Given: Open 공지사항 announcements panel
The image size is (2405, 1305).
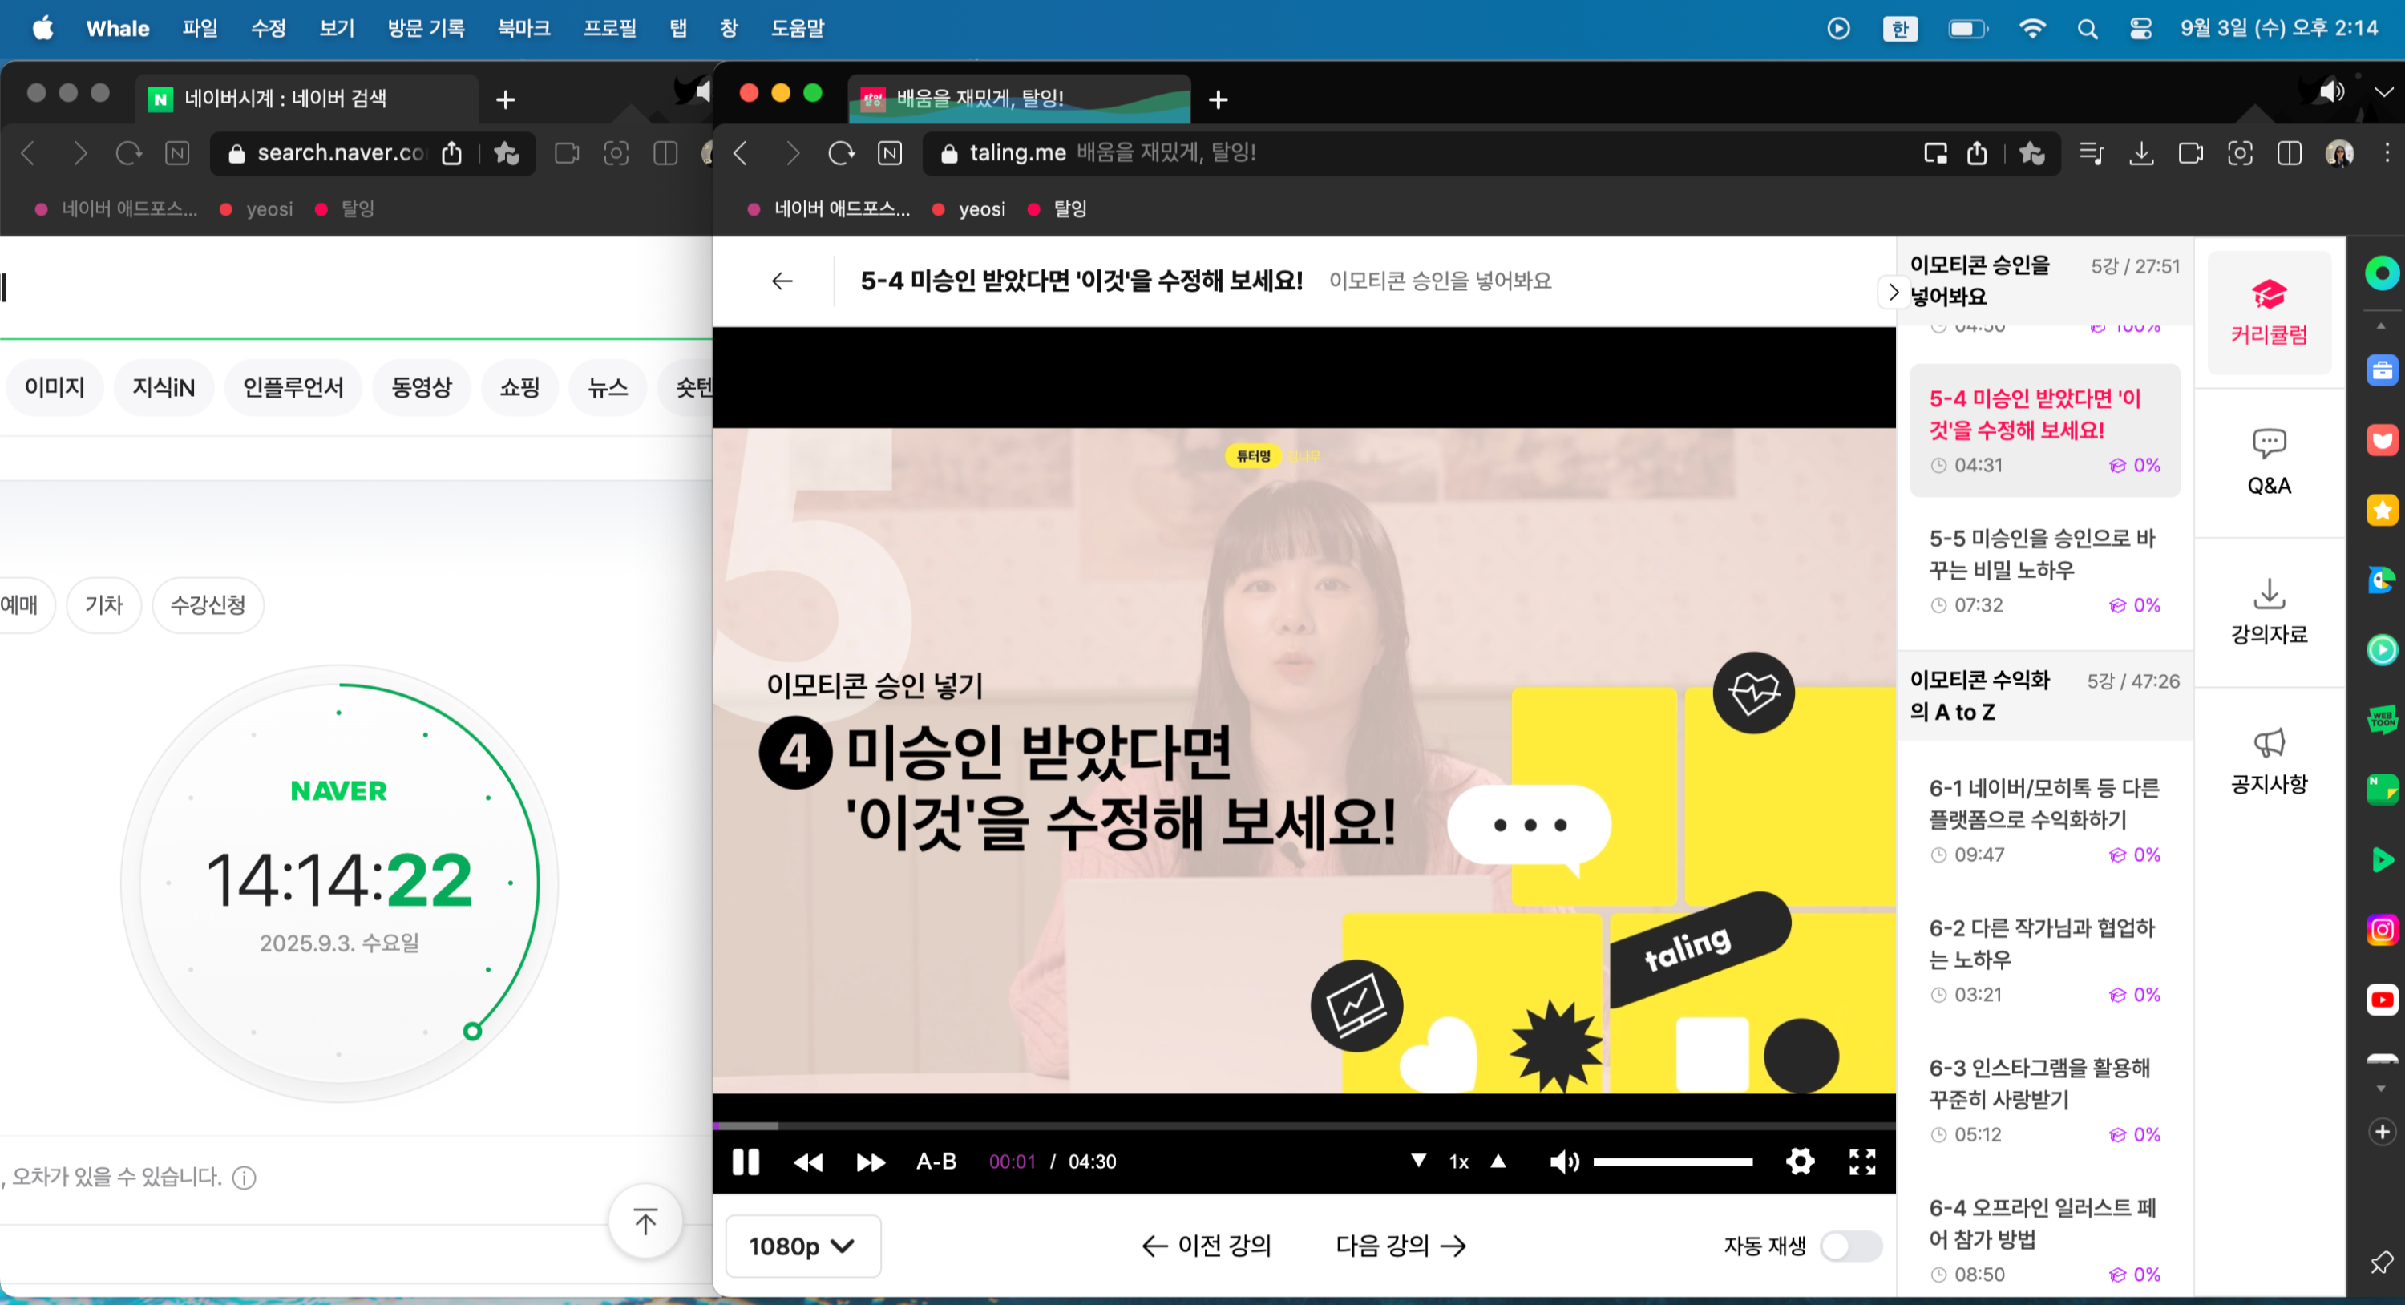Looking at the screenshot, I should 2269,761.
